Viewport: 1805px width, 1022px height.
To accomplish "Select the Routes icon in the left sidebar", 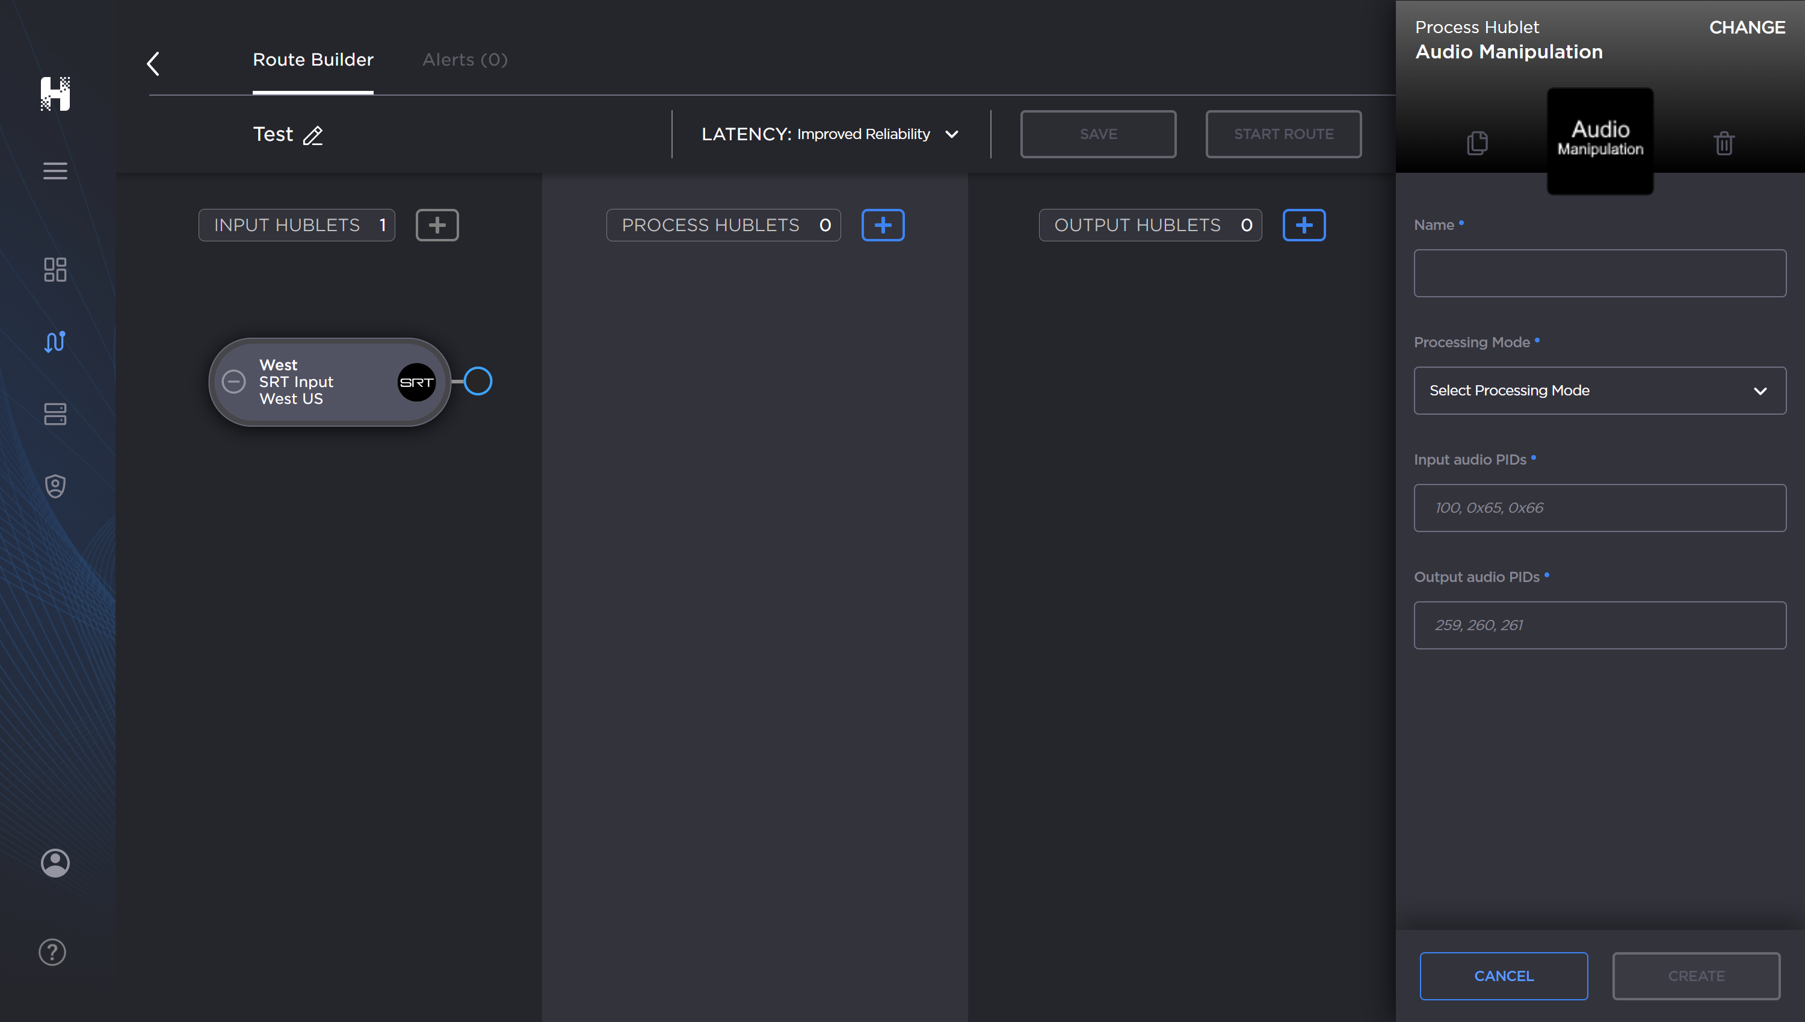I will coord(55,342).
